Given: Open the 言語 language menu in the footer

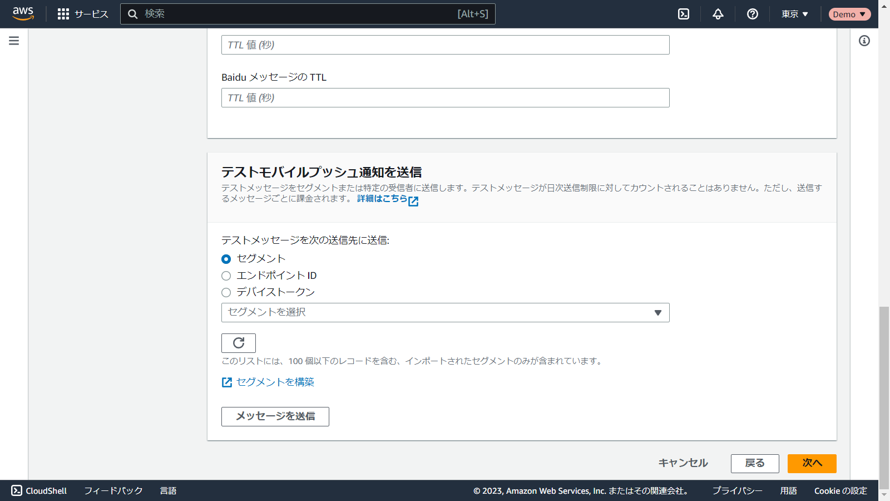Looking at the screenshot, I should (168, 490).
